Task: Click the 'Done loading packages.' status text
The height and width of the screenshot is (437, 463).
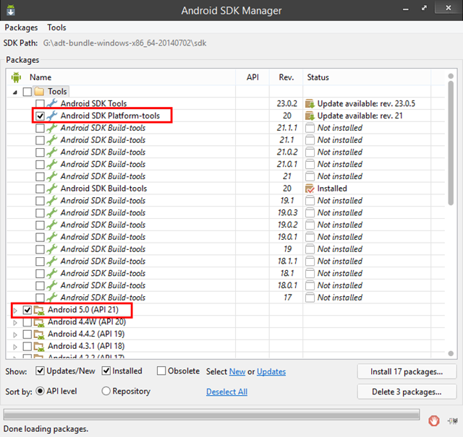Action: click(x=46, y=429)
